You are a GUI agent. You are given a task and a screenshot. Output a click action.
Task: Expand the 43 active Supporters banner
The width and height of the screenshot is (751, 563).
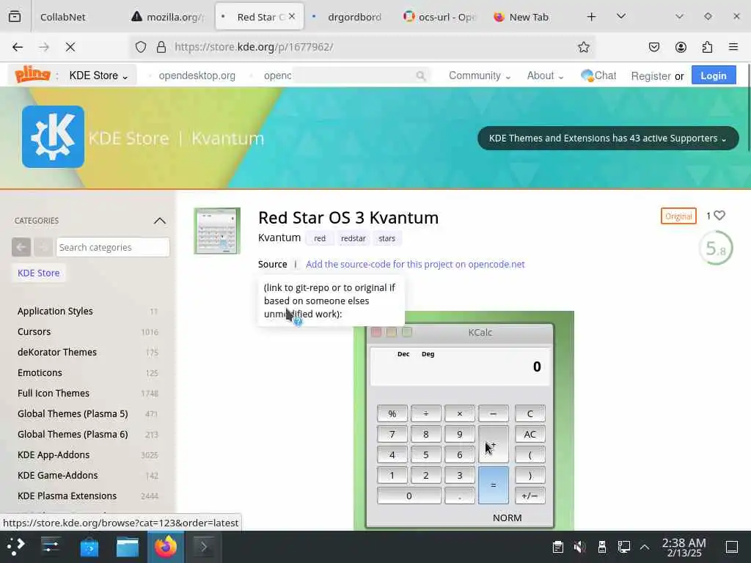(x=608, y=139)
